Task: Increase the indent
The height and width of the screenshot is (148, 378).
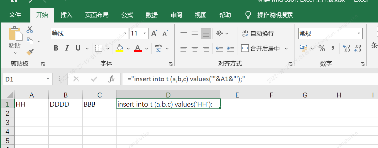Action: 230,48
